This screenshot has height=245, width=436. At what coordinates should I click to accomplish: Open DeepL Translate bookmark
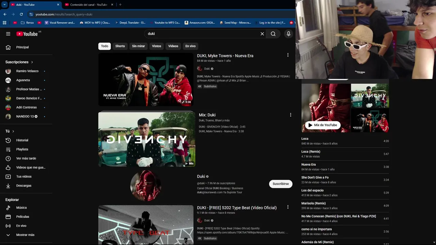[130, 23]
